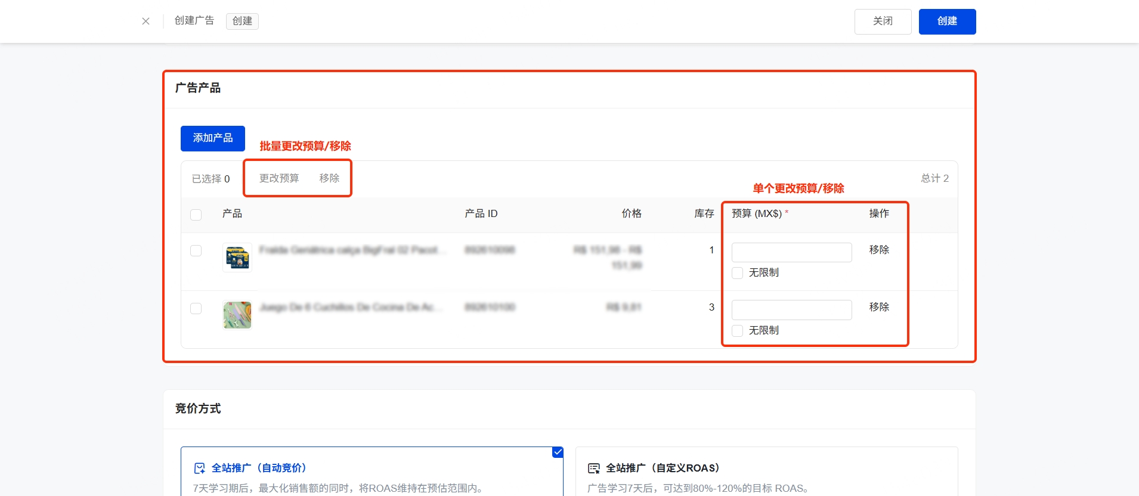Click the 总计 2 total text

934,178
